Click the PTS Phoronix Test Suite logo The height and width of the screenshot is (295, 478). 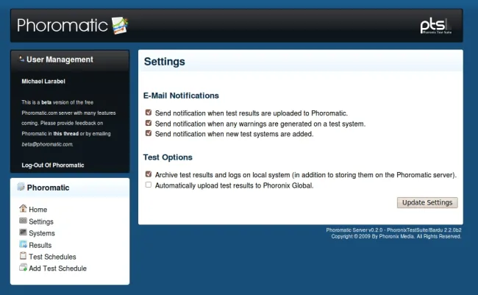pyautogui.click(x=435, y=26)
